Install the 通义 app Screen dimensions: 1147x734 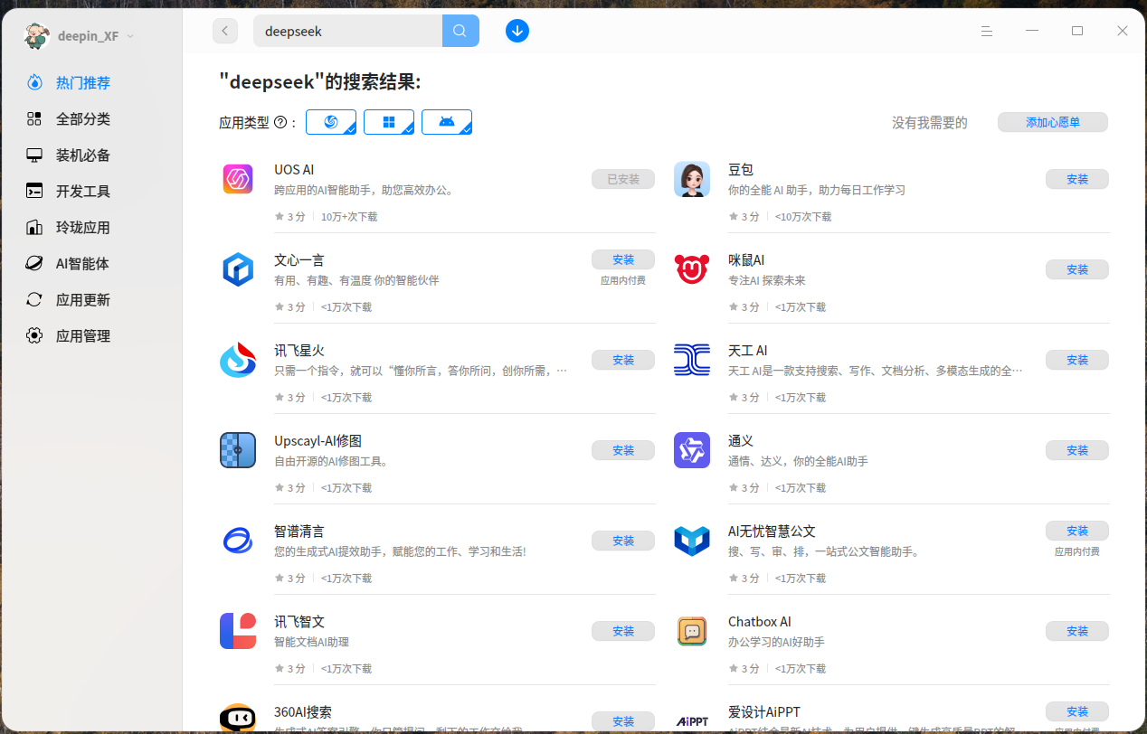click(1077, 450)
